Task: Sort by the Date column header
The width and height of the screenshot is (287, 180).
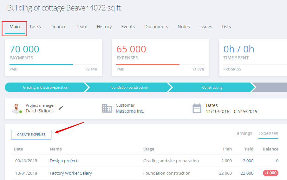Action: point(18,149)
